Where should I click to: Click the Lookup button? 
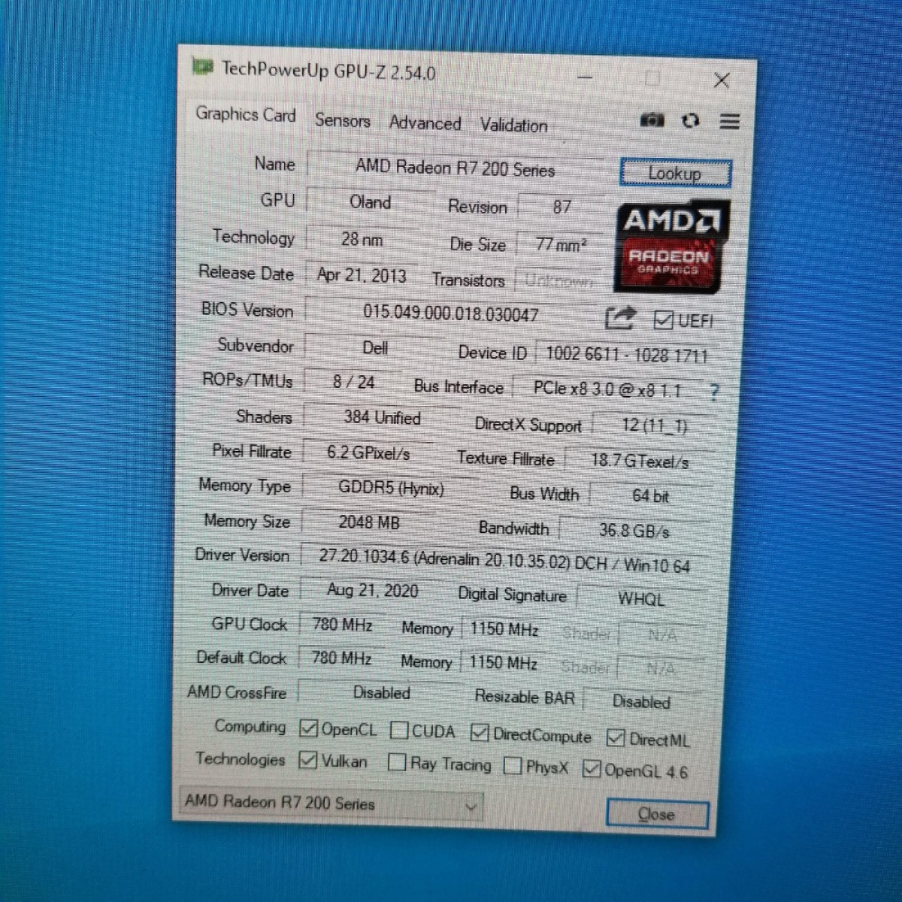(x=674, y=174)
